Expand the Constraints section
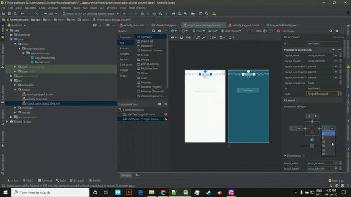This screenshot has width=351, height=197. tap(285, 155)
